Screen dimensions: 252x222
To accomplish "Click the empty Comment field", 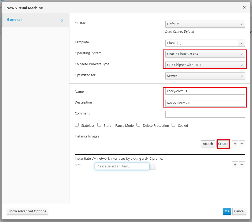I will [x=205, y=114].
